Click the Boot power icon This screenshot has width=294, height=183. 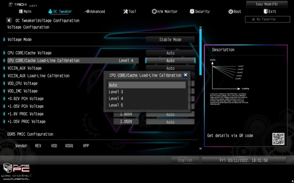230,11
